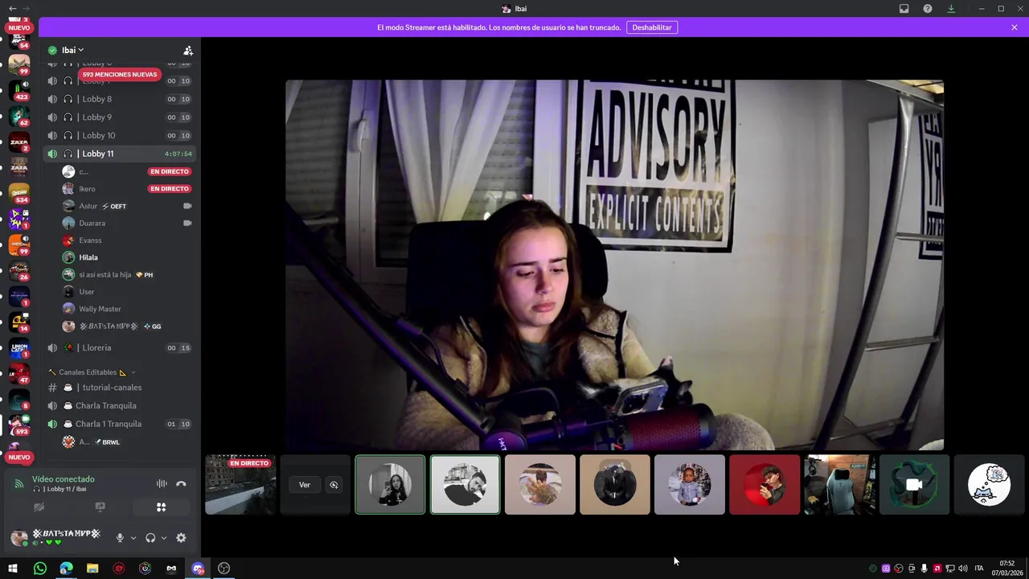1029x579 pixels.
Task: Join the Llorería voice channel
Action: click(x=119, y=348)
